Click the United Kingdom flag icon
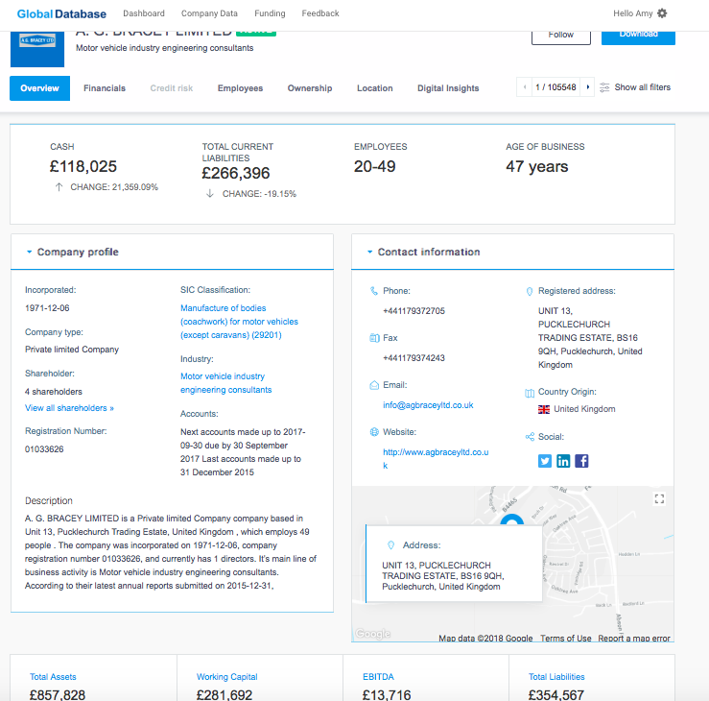 pos(544,409)
